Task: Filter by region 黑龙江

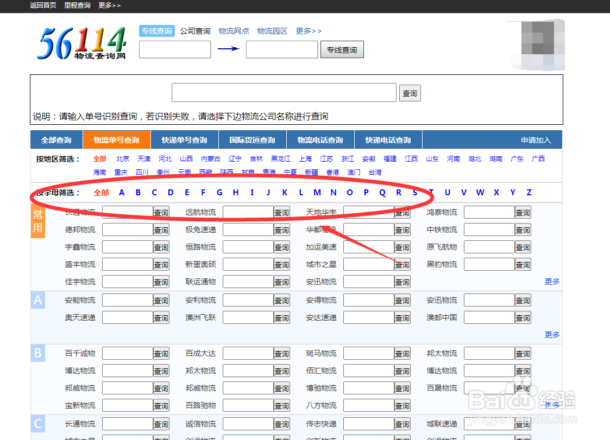Action: click(x=281, y=158)
